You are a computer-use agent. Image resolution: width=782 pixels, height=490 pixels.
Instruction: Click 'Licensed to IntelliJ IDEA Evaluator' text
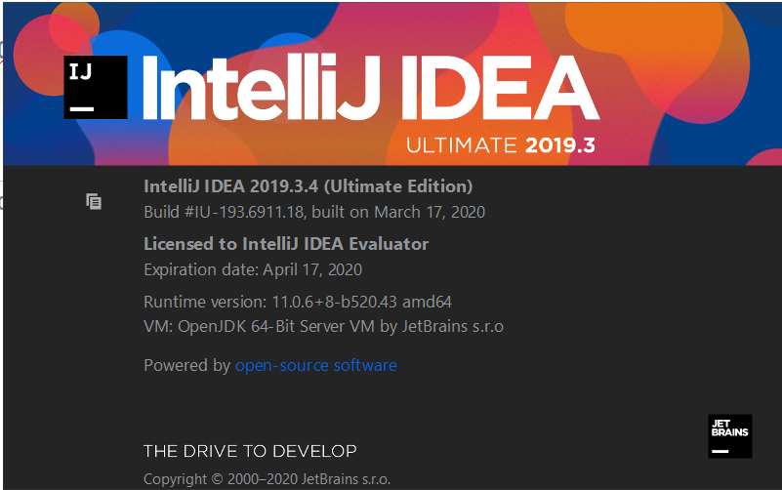click(286, 244)
